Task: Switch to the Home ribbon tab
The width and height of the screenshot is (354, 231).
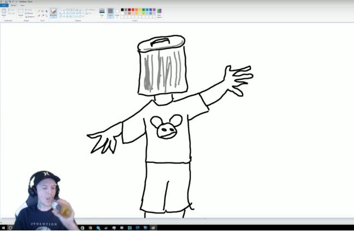Action: 13,5
